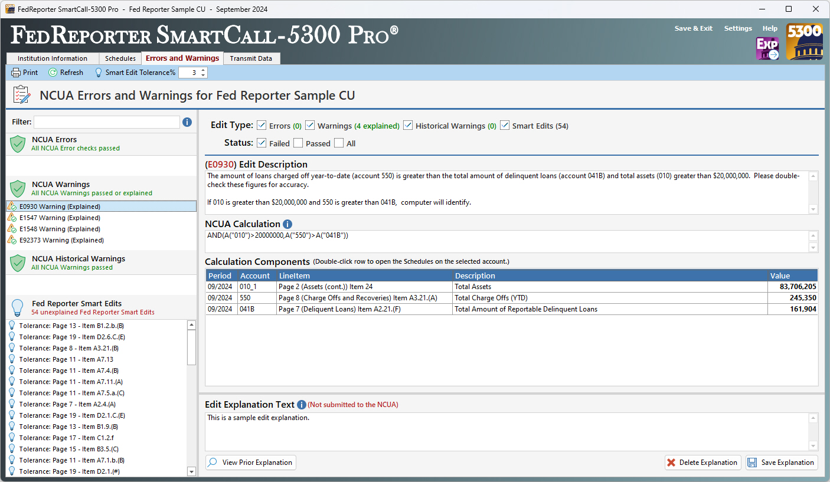Screen dimensions: 830x482
Task: Click the info icon beside Edit Explanation Text
Action: 301,405
